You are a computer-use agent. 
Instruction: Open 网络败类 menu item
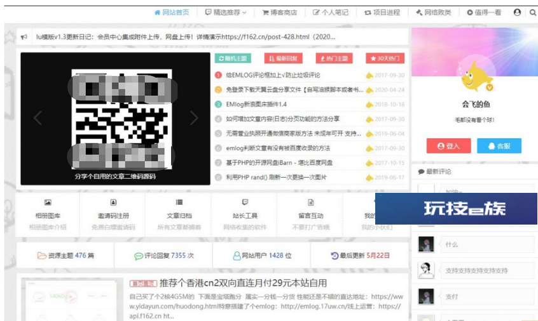click(434, 13)
